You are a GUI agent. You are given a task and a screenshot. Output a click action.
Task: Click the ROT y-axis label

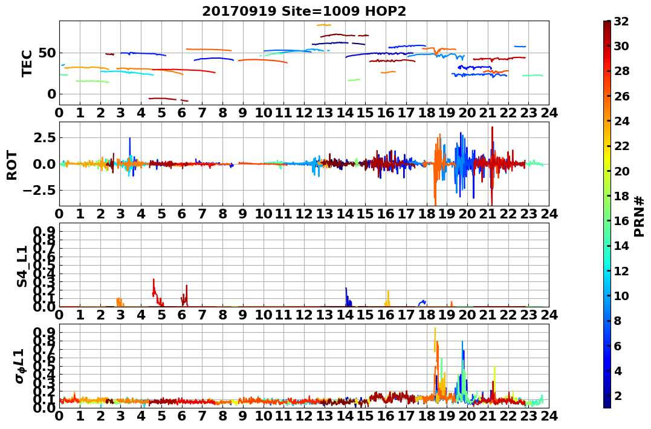tap(12, 165)
